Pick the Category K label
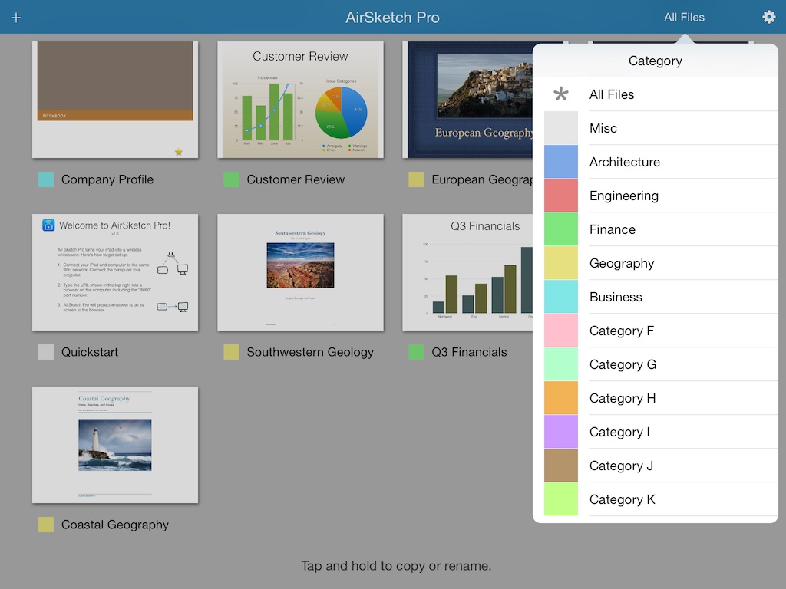This screenshot has width=786, height=589. point(622,499)
